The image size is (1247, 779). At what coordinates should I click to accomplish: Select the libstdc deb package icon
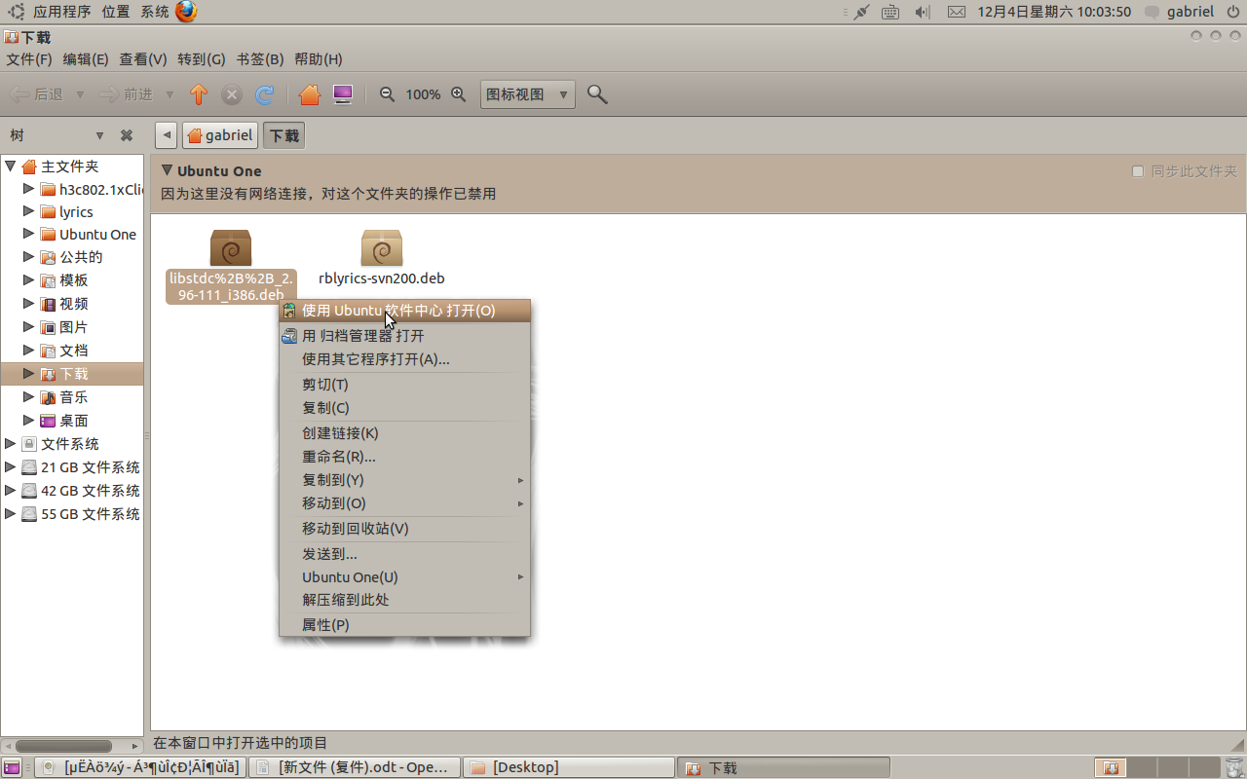[231, 248]
